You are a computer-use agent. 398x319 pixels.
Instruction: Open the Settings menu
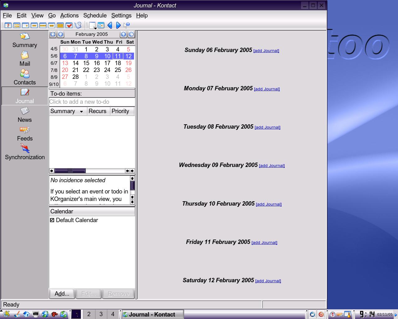121,16
